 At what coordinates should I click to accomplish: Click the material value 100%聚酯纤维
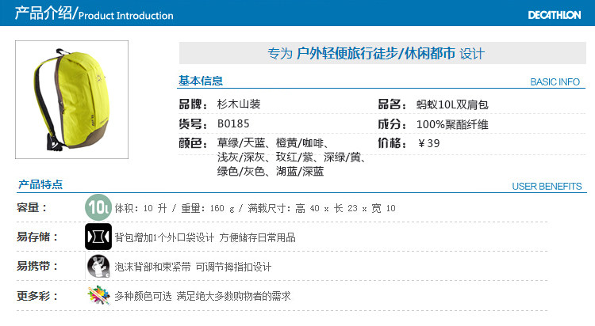(x=452, y=124)
